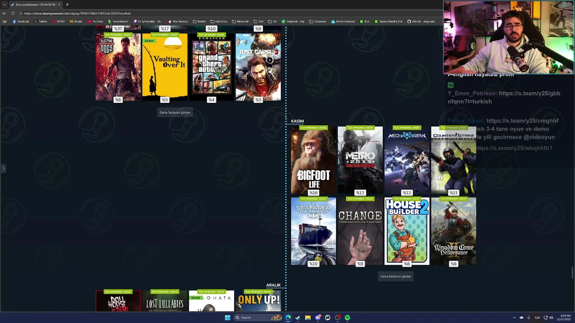Show more games under KASIM
The width and height of the screenshot is (575, 323).
pyautogui.click(x=396, y=276)
